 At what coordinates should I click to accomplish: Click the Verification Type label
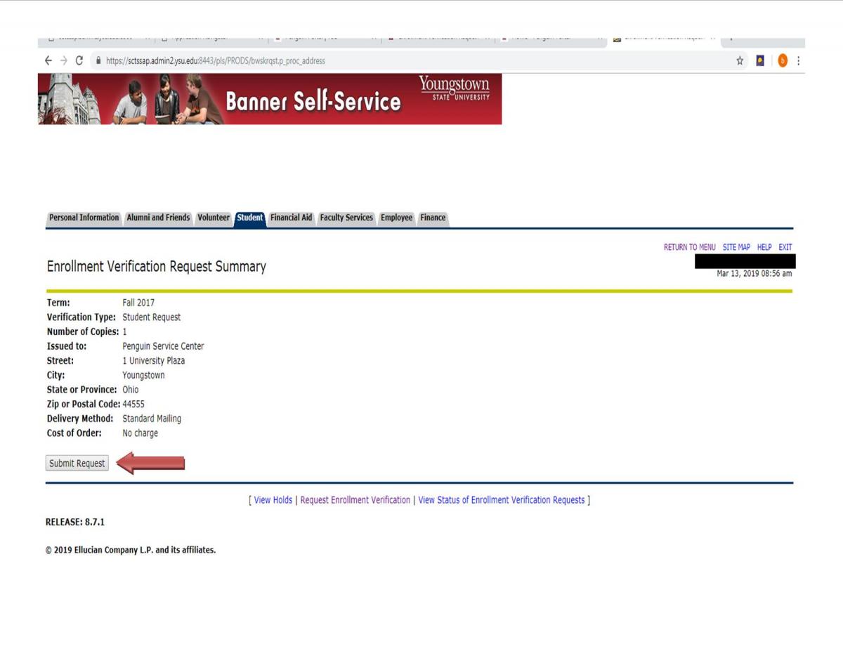point(81,317)
